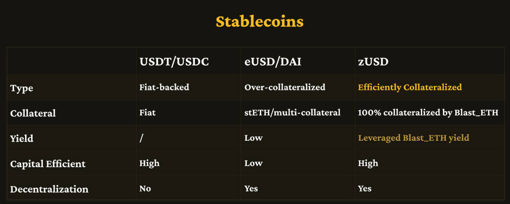The width and height of the screenshot is (510, 204).
Task: Click the Decentralization row label
Action: [49, 189]
